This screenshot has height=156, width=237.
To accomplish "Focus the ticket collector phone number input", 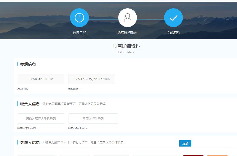I will (x=41, y=118).
